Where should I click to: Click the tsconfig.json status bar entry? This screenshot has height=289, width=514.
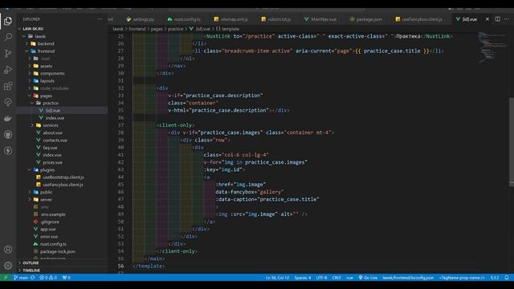pos(408,278)
